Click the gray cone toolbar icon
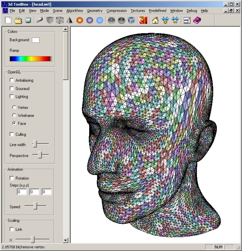Screen dimensions: 242x251 (69, 20)
